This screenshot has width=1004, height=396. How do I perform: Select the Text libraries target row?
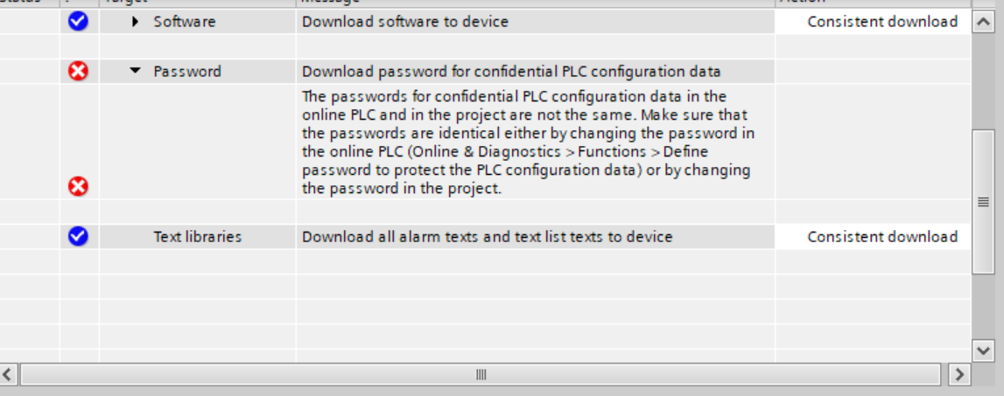coord(198,236)
